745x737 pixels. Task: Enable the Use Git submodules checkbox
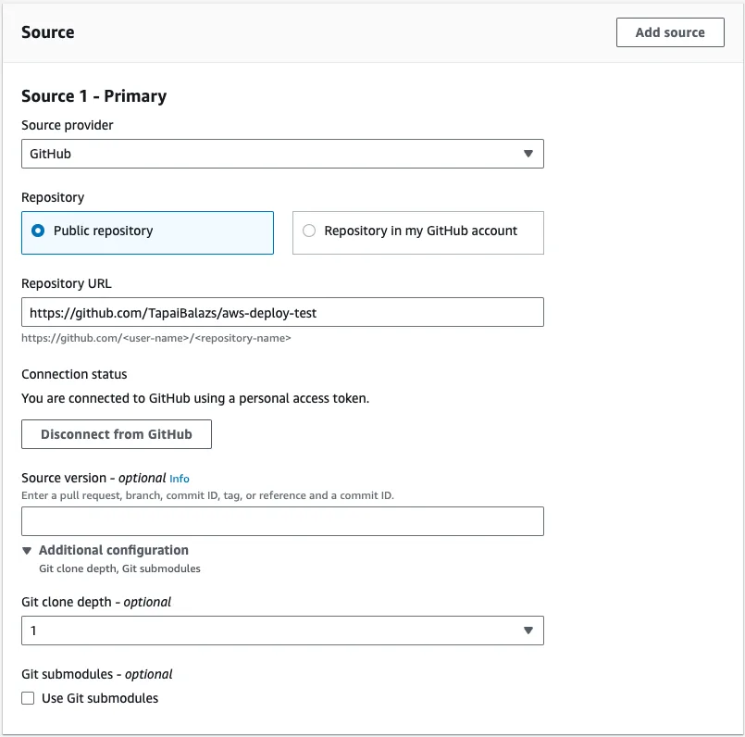point(28,697)
